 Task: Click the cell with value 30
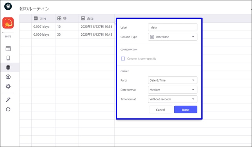(67, 34)
